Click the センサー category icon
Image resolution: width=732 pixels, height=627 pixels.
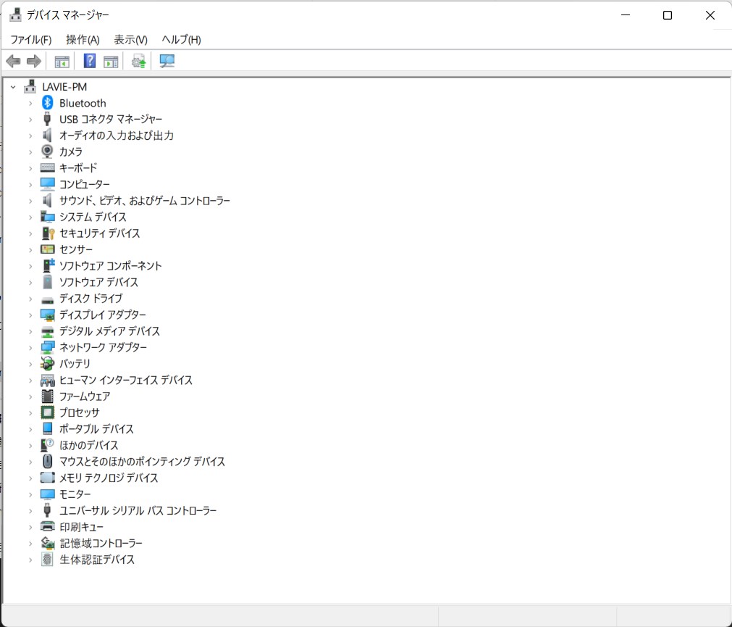tap(47, 249)
